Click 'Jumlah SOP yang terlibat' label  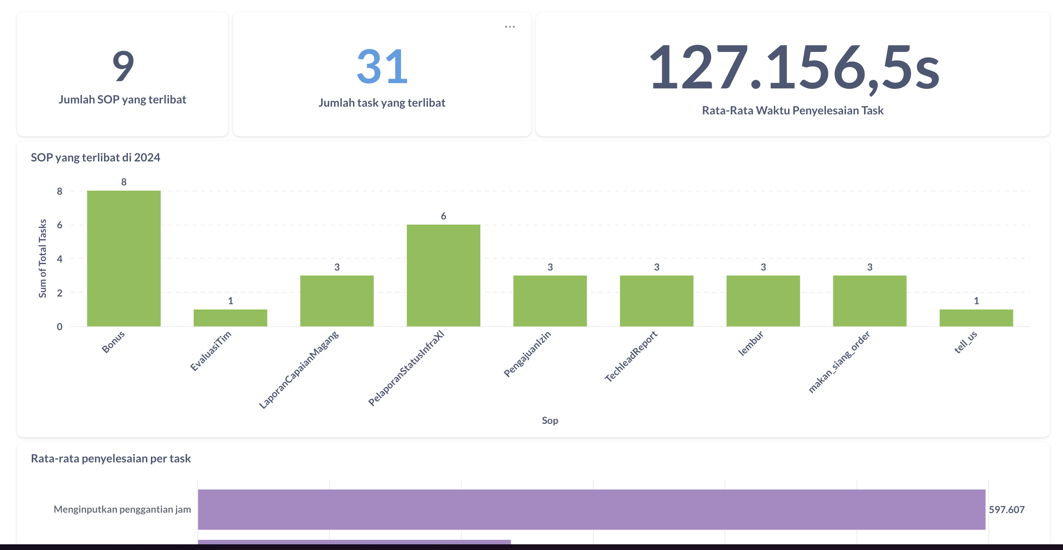click(x=122, y=100)
